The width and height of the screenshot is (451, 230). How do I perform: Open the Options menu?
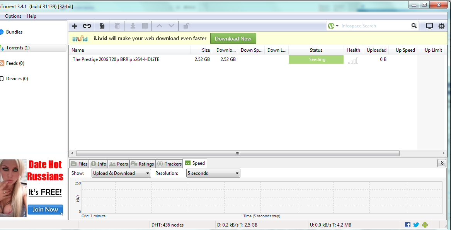coord(13,16)
